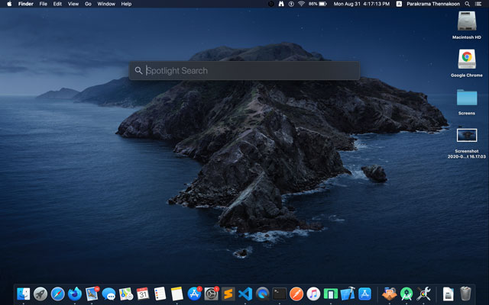Launch Xcode hammer icon in dock
Image resolution: width=489 pixels, height=305 pixels.
(x=348, y=294)
